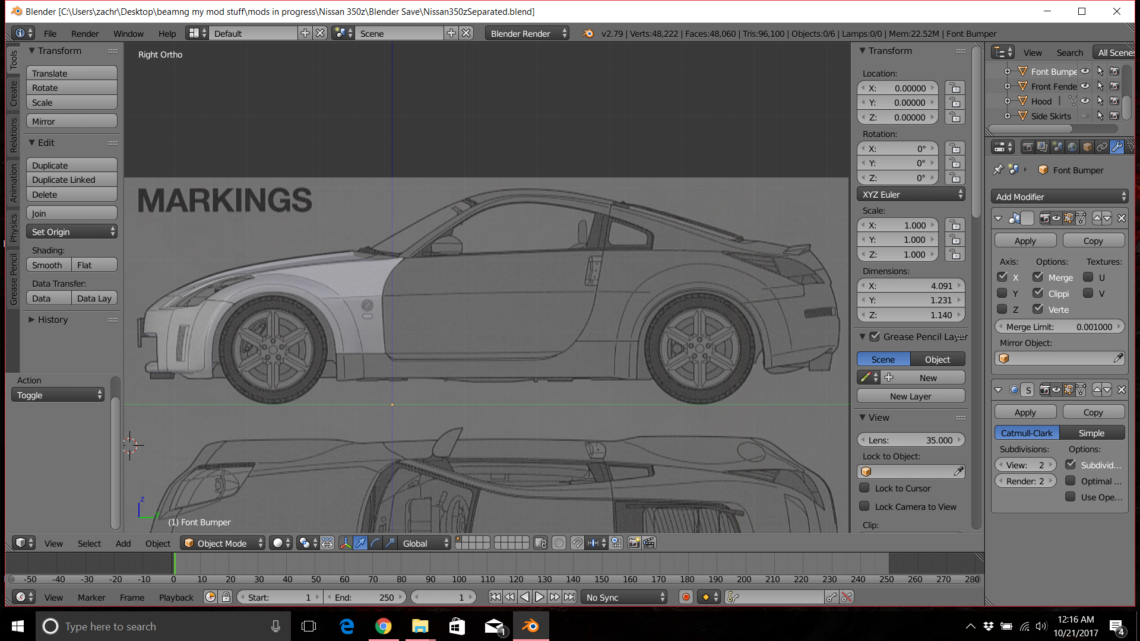Toggle visibility eye for Font Bumper
The height and width of the screenshot is (641, 1140).
pos(1085,71)
